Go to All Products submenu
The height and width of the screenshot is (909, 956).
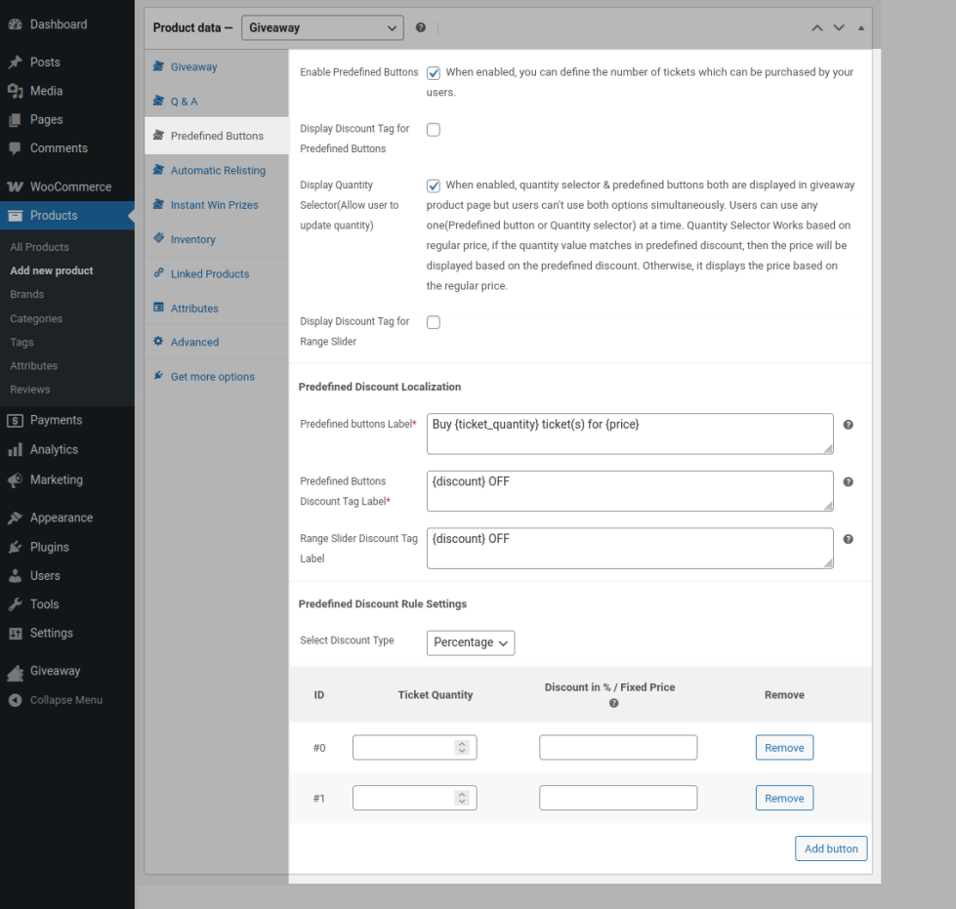(x=40, y=247)
